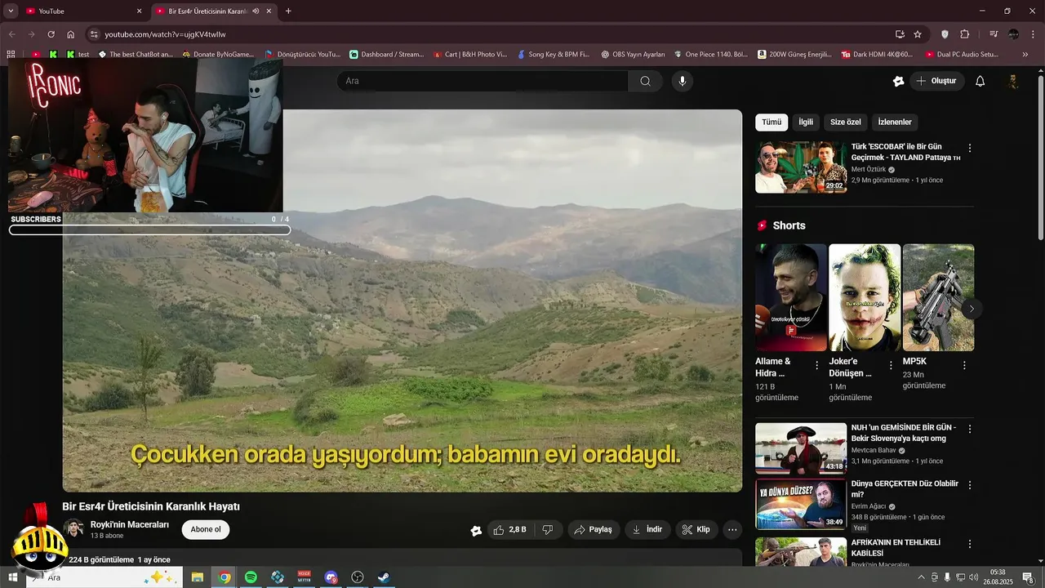Open the more actions ellipsis under video
The width and height of the screenshot is (1045, 588).
tap(732, 529)
